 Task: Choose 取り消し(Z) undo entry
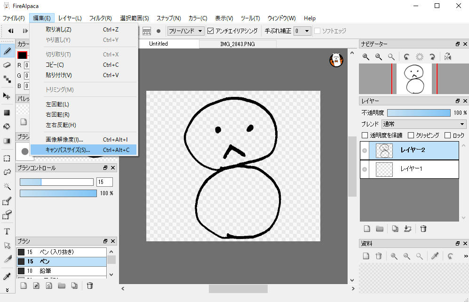point(83,30)
